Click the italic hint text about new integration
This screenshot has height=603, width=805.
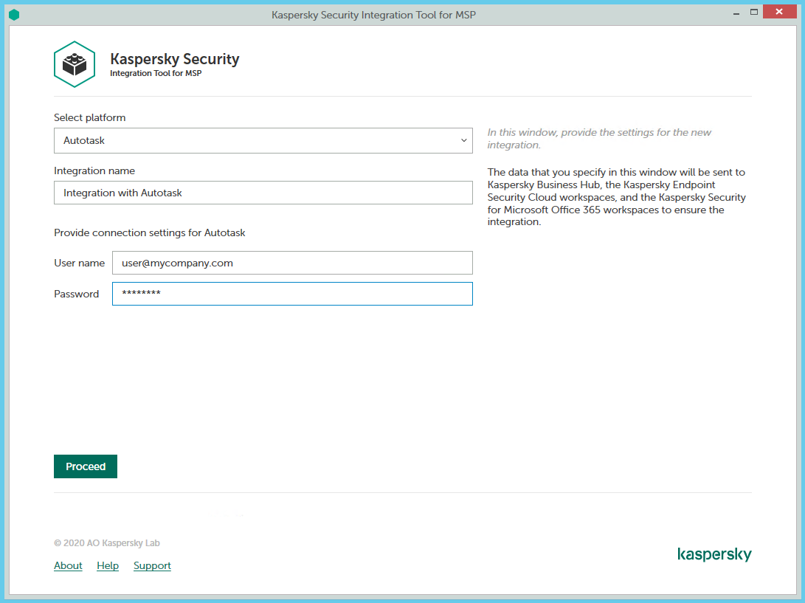tap(599, 139)
